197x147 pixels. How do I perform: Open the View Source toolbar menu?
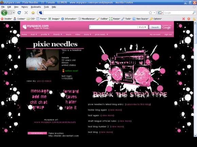tap(141, 19)
